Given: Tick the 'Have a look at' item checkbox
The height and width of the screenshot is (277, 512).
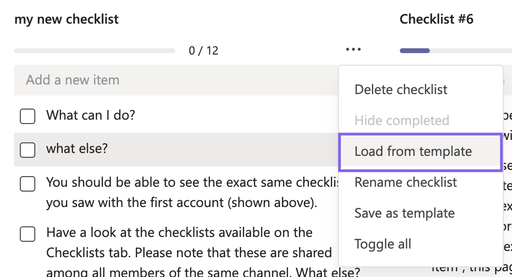Looking at the screenshot, I should 28,234.
